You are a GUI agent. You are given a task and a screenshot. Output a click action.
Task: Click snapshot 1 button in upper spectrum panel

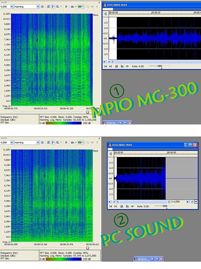(97, 7)
